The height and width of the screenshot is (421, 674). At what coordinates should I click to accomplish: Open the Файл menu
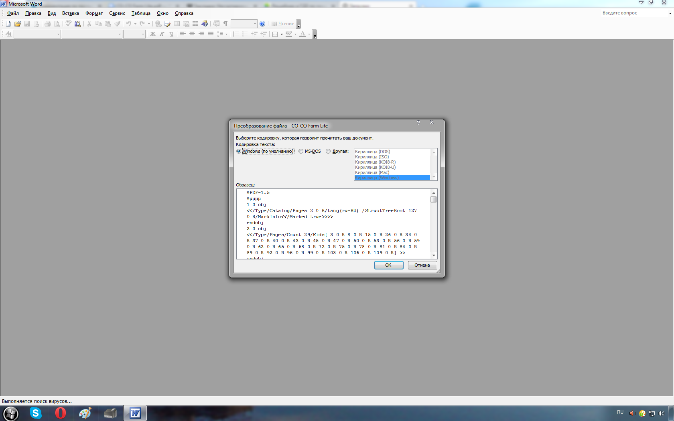click(x=13, y=13)
